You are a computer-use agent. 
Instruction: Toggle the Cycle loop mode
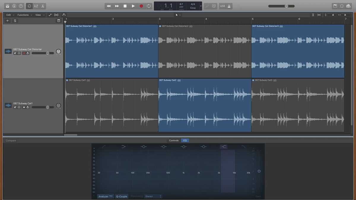coord(149,6)
